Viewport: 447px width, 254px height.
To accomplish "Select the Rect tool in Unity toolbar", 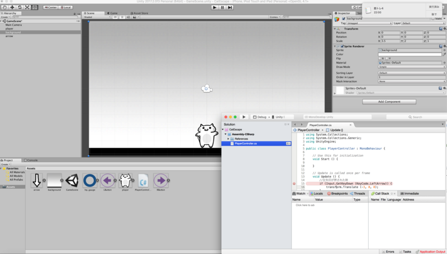I will pos(35,7).
